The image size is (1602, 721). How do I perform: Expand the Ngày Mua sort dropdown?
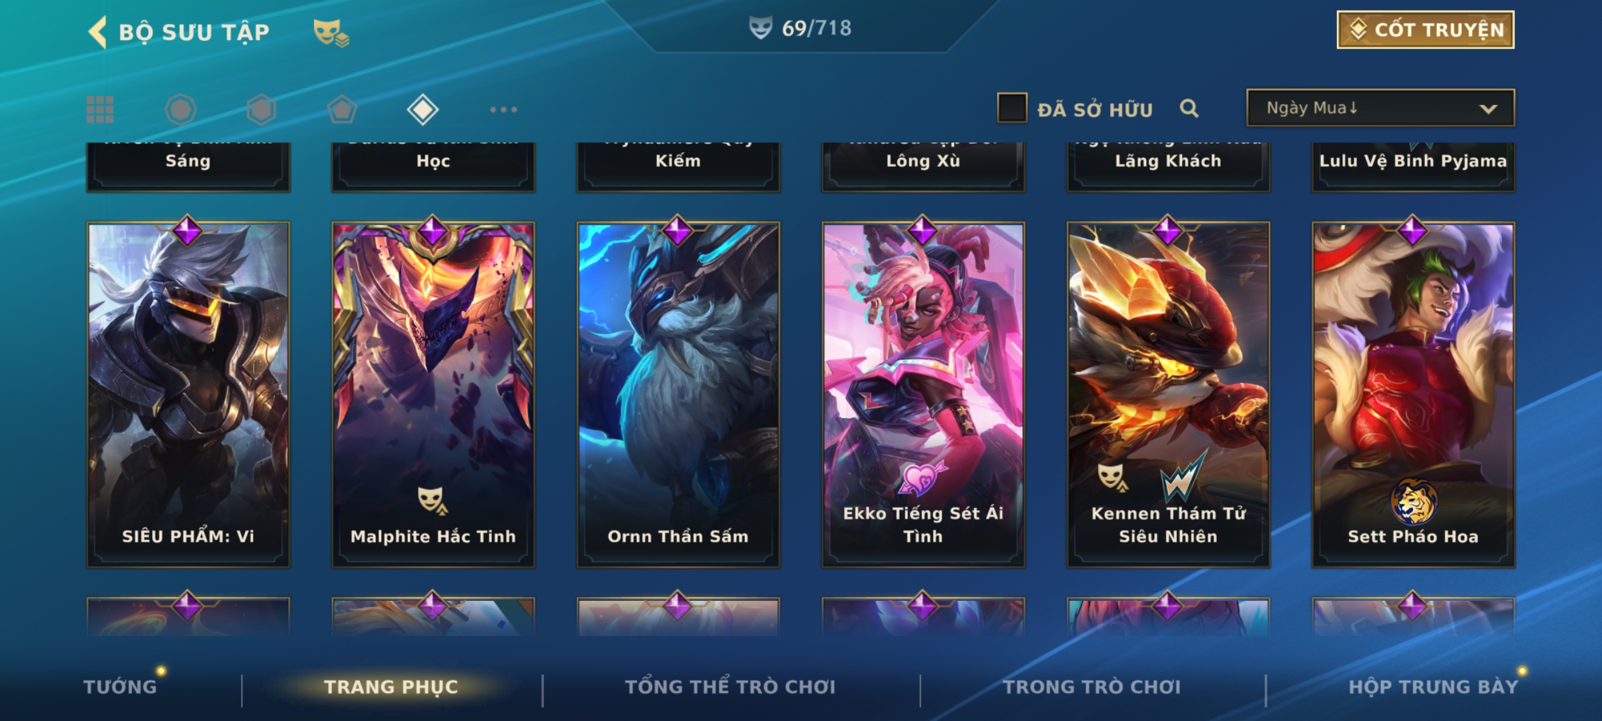click(x=1380, y=108)
